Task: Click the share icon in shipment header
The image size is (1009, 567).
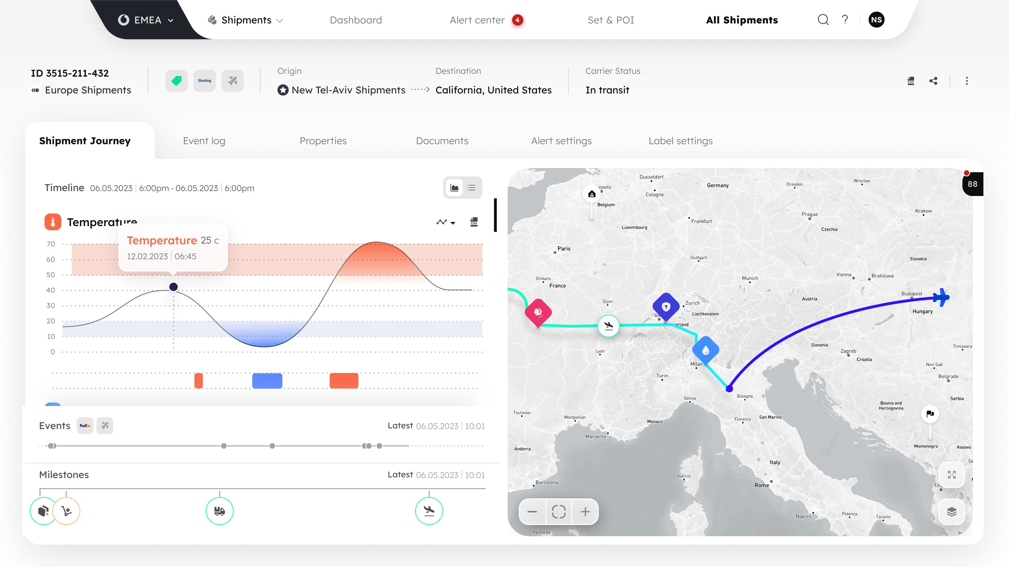Action: pyautogui.click(x=933, y=81)
